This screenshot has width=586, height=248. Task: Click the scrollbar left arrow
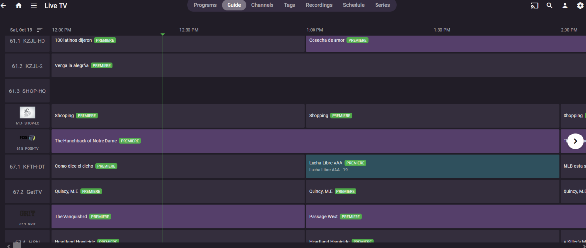pyautogui.click(x=9, y=246)
